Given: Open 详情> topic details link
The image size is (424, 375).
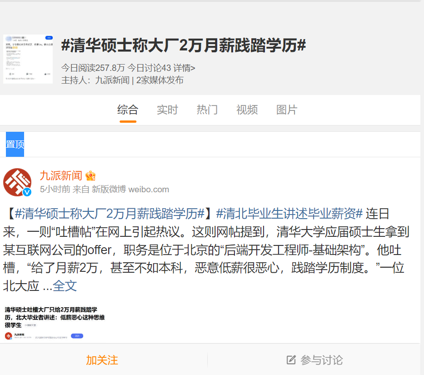Looking at the screenshot, I should coord(184,68).
